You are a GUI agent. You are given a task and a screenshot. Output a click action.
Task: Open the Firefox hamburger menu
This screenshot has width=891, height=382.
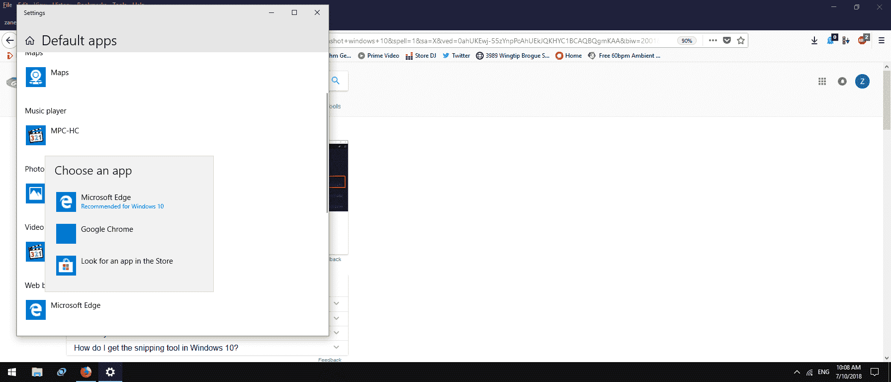882,40
